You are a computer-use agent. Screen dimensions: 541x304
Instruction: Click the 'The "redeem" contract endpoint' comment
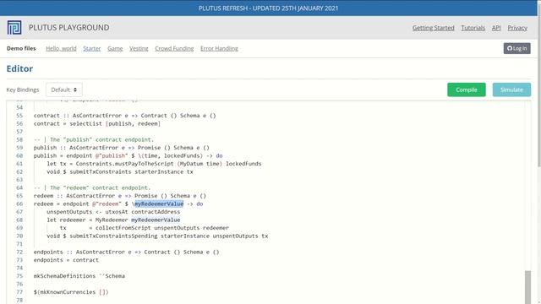(100, 187)
